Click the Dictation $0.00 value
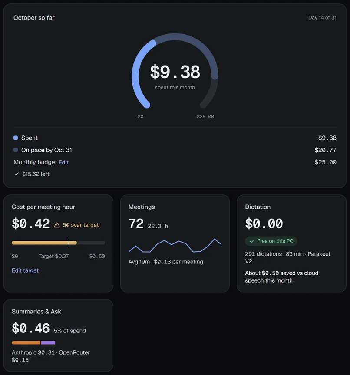Image resolution: width=350 pixels, height=375 pixels. [264, 224]
